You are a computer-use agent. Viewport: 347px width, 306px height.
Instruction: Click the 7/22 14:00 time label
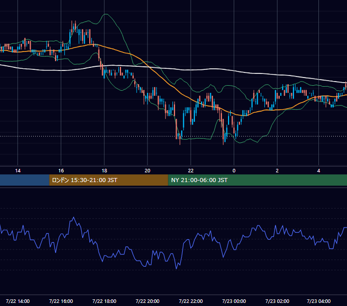click(18, 301)
